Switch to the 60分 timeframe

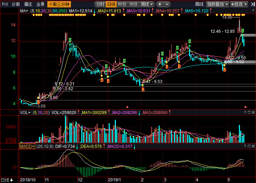coord(122,4)
